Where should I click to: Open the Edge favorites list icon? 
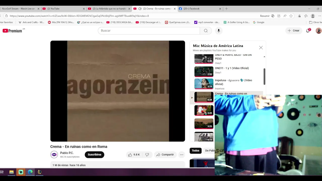point(306,16)
